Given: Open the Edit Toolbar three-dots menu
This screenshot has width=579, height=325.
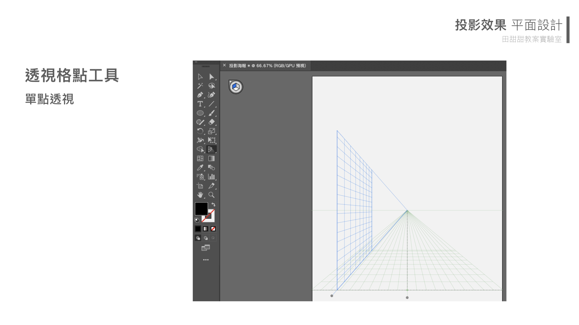Looking at the screenshot, I should (206, 260).
